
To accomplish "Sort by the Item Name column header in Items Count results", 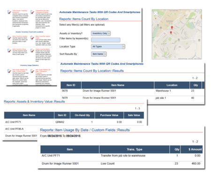I will [x=118, y=85].
